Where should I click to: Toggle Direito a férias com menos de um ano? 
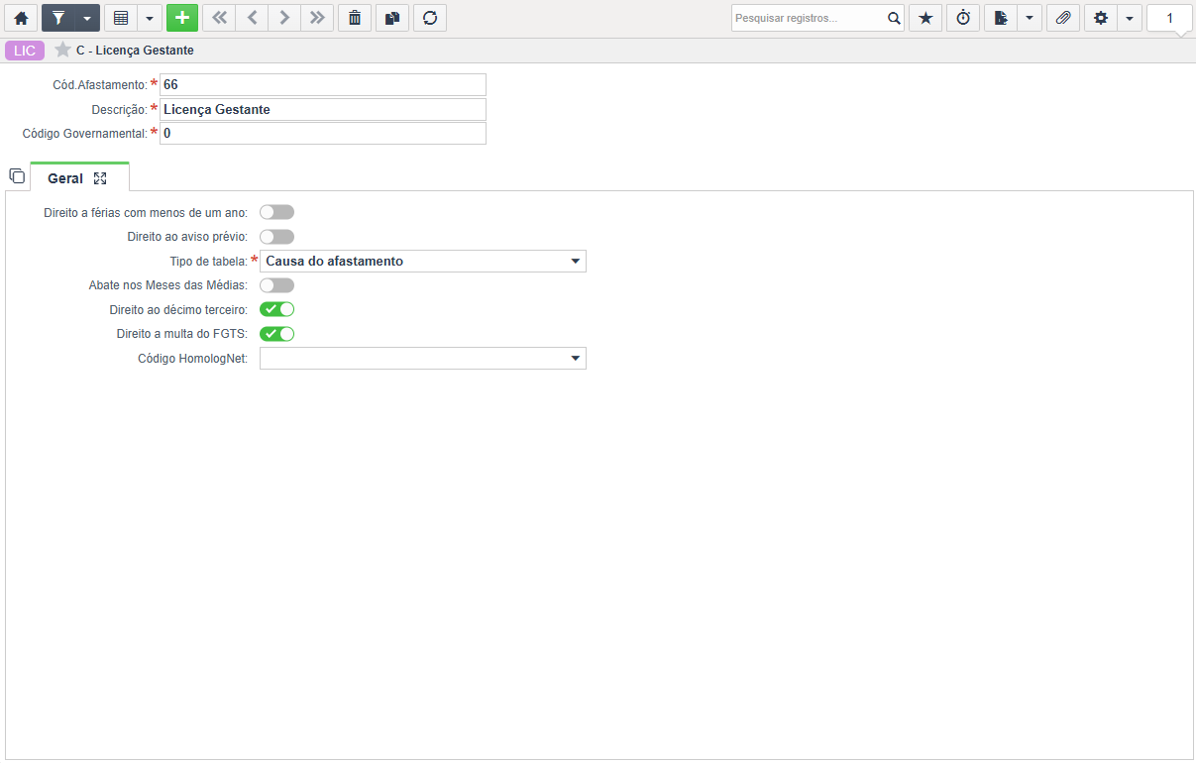click(x=277, y=212)
